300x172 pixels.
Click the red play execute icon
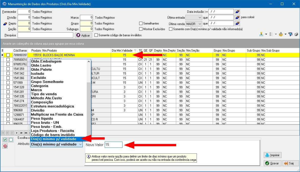tap(5, 146)
